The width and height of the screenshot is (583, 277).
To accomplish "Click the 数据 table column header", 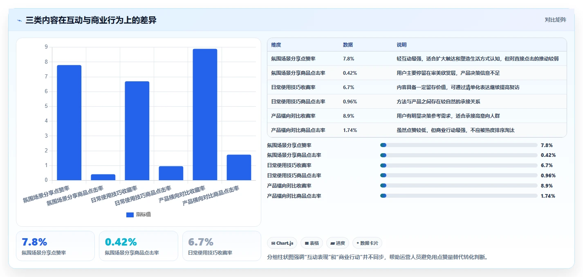I will pyautogui.click(x=348, y=45).
